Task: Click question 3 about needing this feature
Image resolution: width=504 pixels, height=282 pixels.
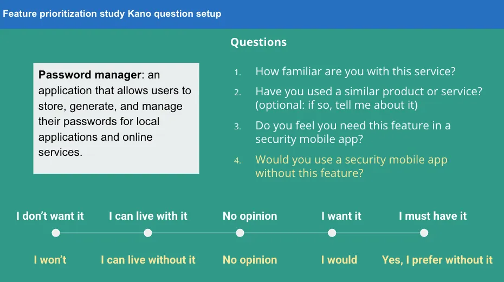Action: coord(353,132)
